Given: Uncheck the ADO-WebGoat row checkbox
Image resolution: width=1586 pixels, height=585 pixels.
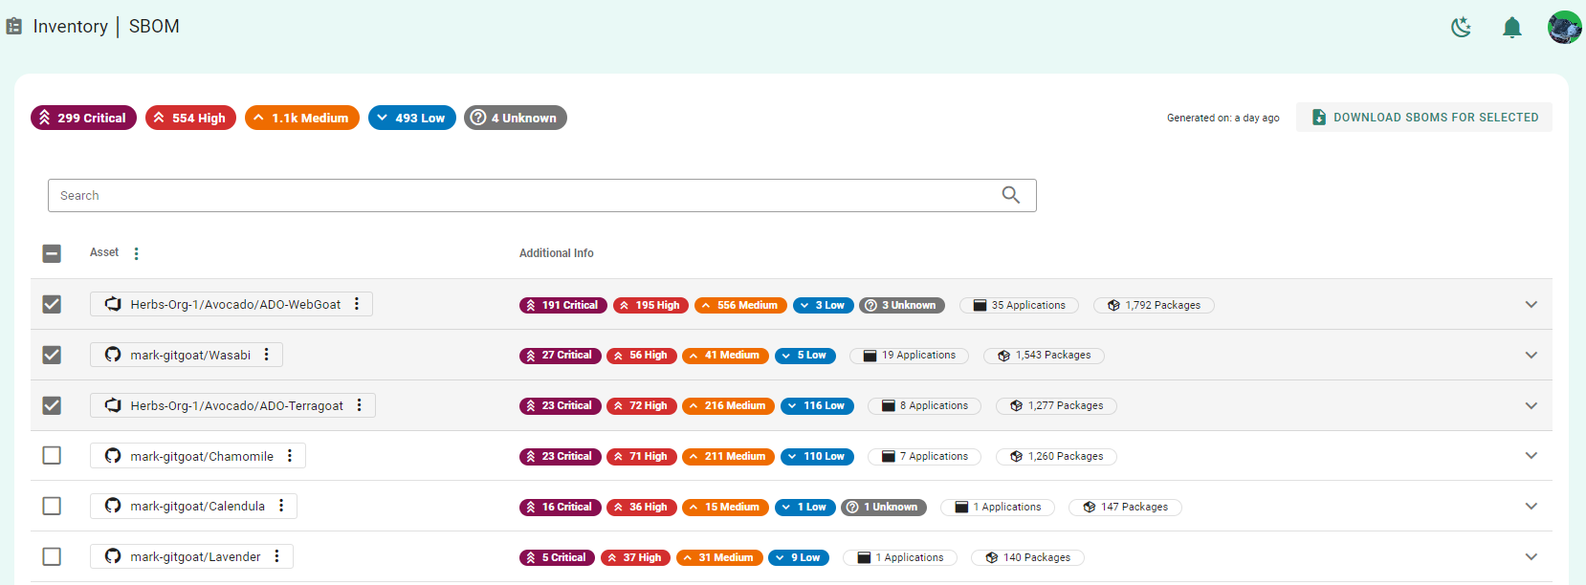Looking at the screenshot, I should click(52, 304).
